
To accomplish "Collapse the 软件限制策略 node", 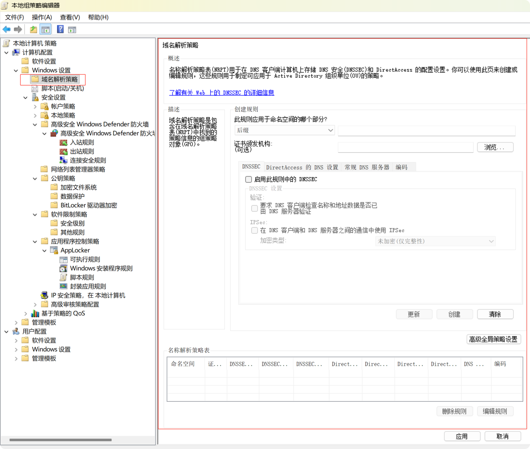I will point(35,214).
